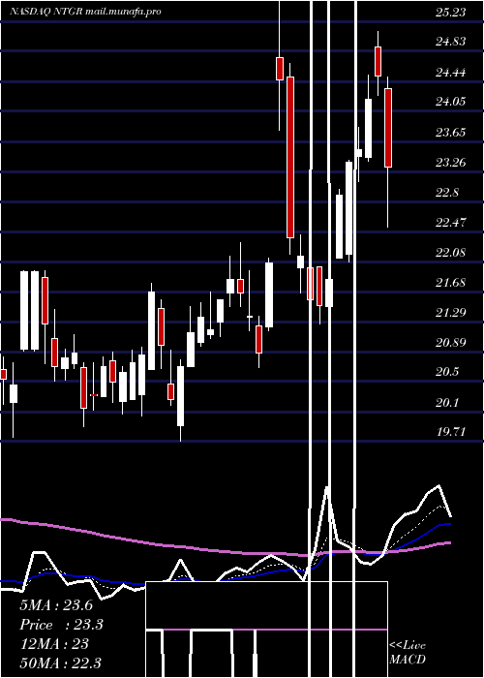Image resolution: width=484 pixels, height=678 pixels.
Task: Click the 24.83 price axis label
Action: pyautogui.click(x=451, y=42)
